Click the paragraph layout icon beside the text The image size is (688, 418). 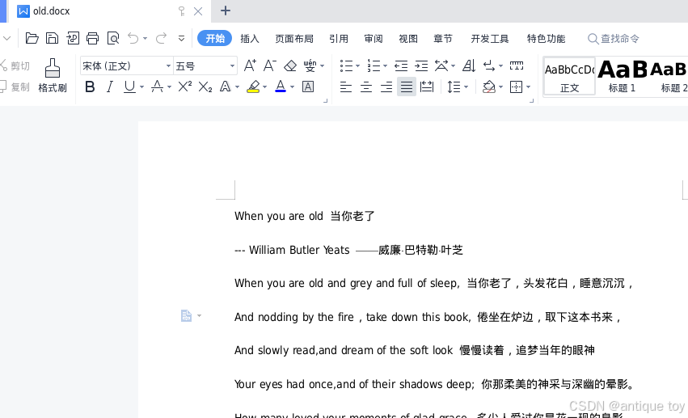click(187, 315)
